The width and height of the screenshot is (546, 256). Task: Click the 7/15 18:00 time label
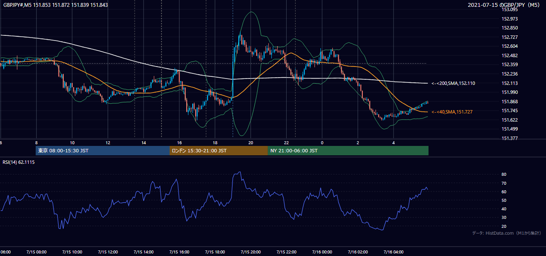point(215,252)
